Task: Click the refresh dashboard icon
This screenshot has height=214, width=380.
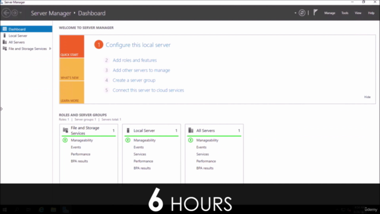Action: [302, 13]
